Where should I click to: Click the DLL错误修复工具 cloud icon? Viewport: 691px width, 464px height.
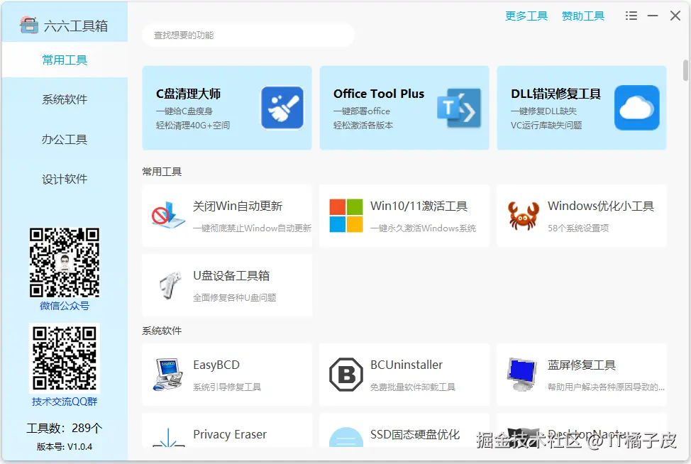pos(636,107)
